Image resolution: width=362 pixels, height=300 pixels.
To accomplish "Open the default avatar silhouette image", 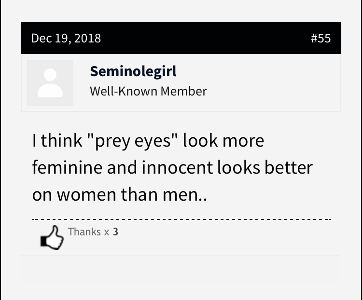I will tap(50, 83).
